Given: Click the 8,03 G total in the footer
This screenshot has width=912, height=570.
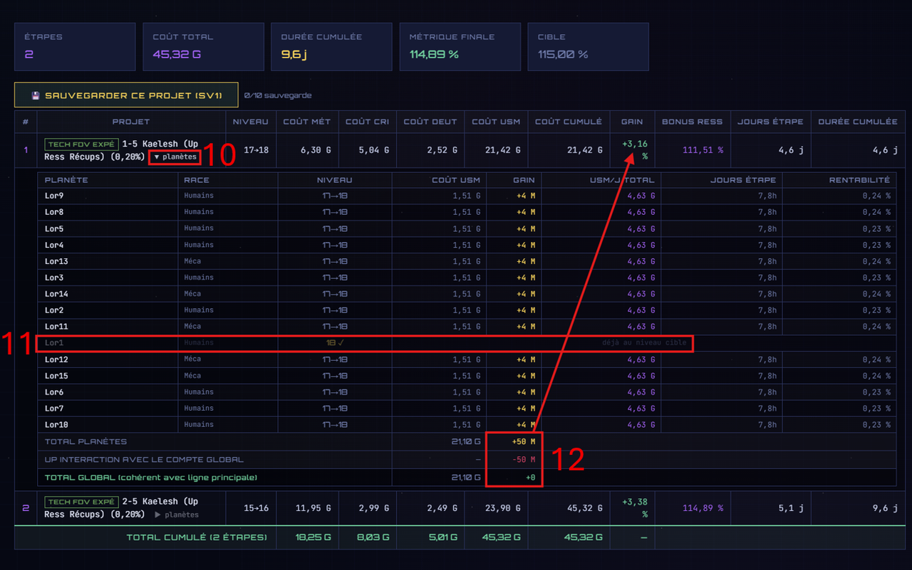Looking at the screenshot, I should 373,537.
